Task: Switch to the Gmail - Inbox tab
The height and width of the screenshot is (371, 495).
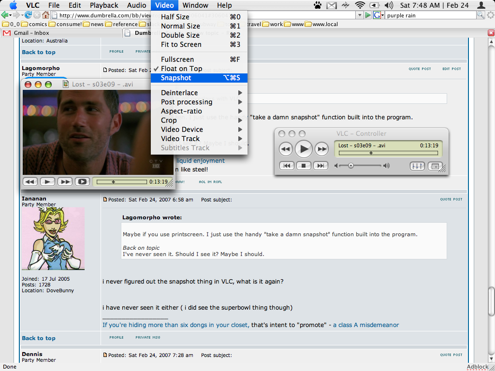Action: (x=31, y=33)
